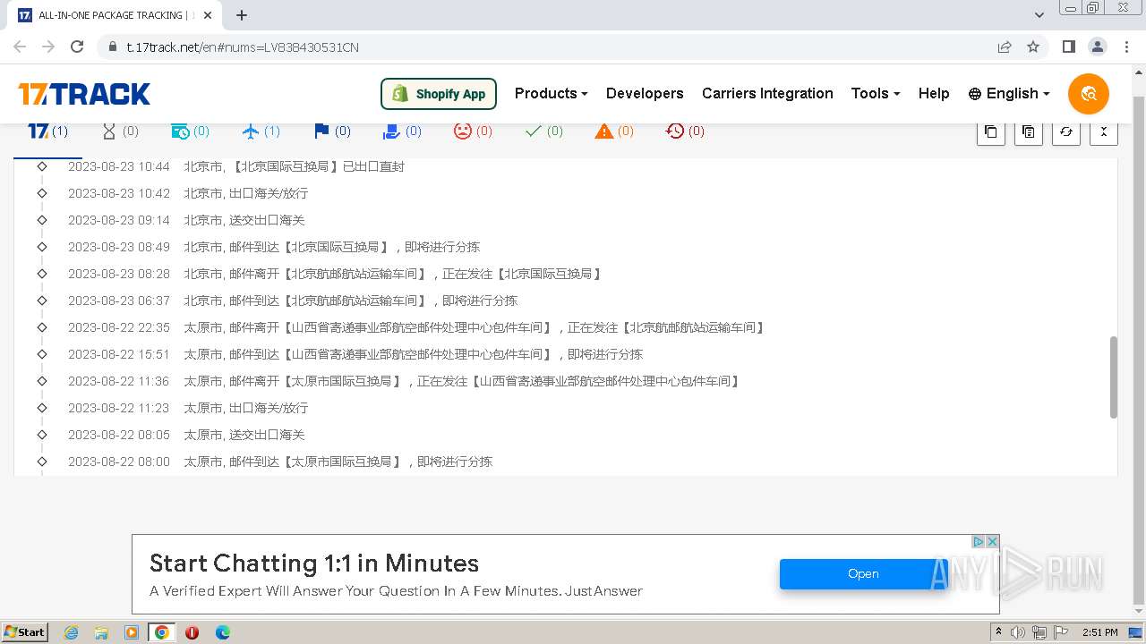
Task: Open Microsoft Edge from taskbar
Action: [x=223, y=632]
